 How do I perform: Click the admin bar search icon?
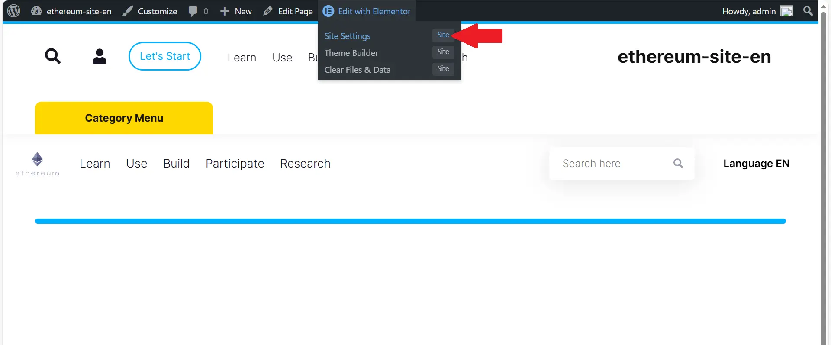(x=808, y=11)
